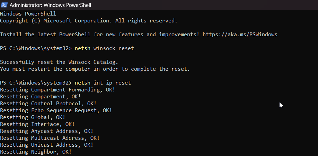Click the "Resetting Unicast Address, OK!" line

click(x=46, y=145)
